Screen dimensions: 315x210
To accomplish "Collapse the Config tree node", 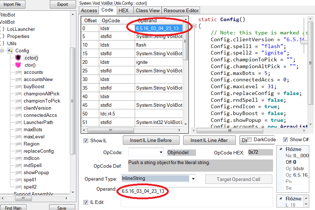I will coord(2,51).
